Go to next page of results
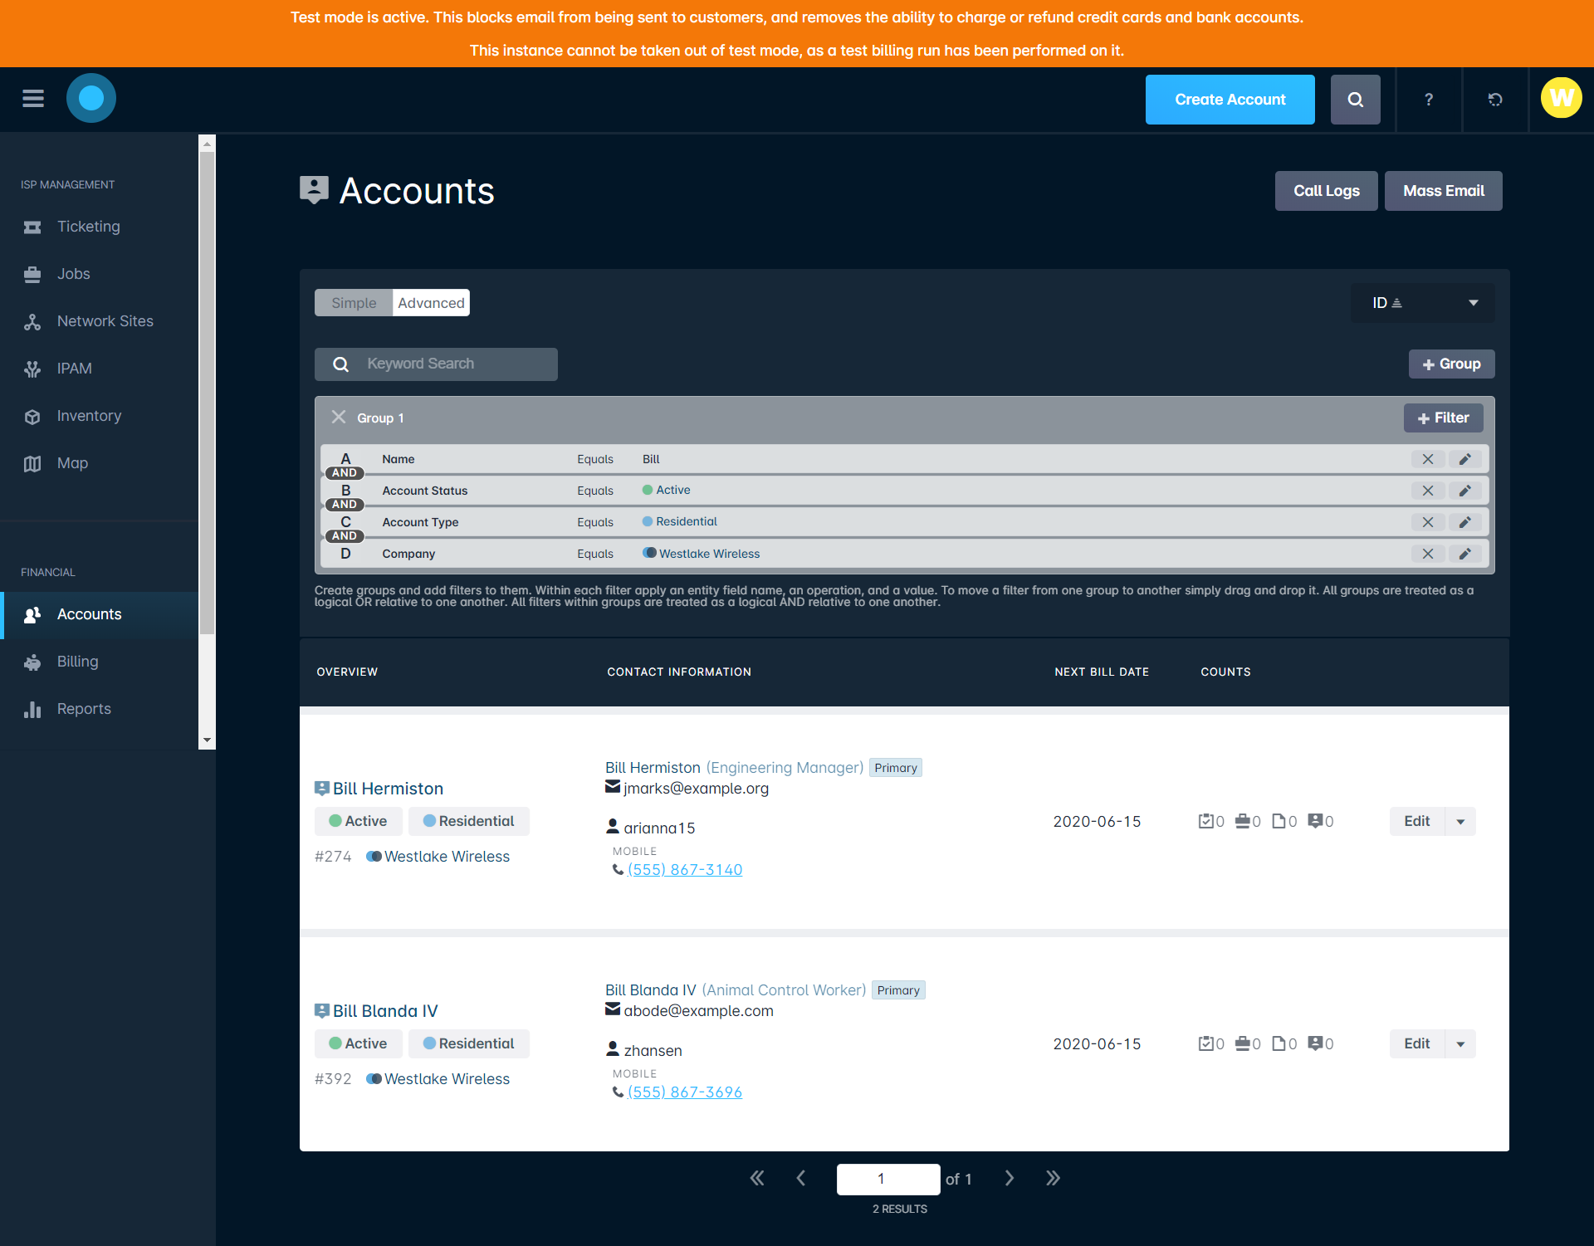The width and height of the screenshot is (1594, 1246). [x=1010, y=1178]
